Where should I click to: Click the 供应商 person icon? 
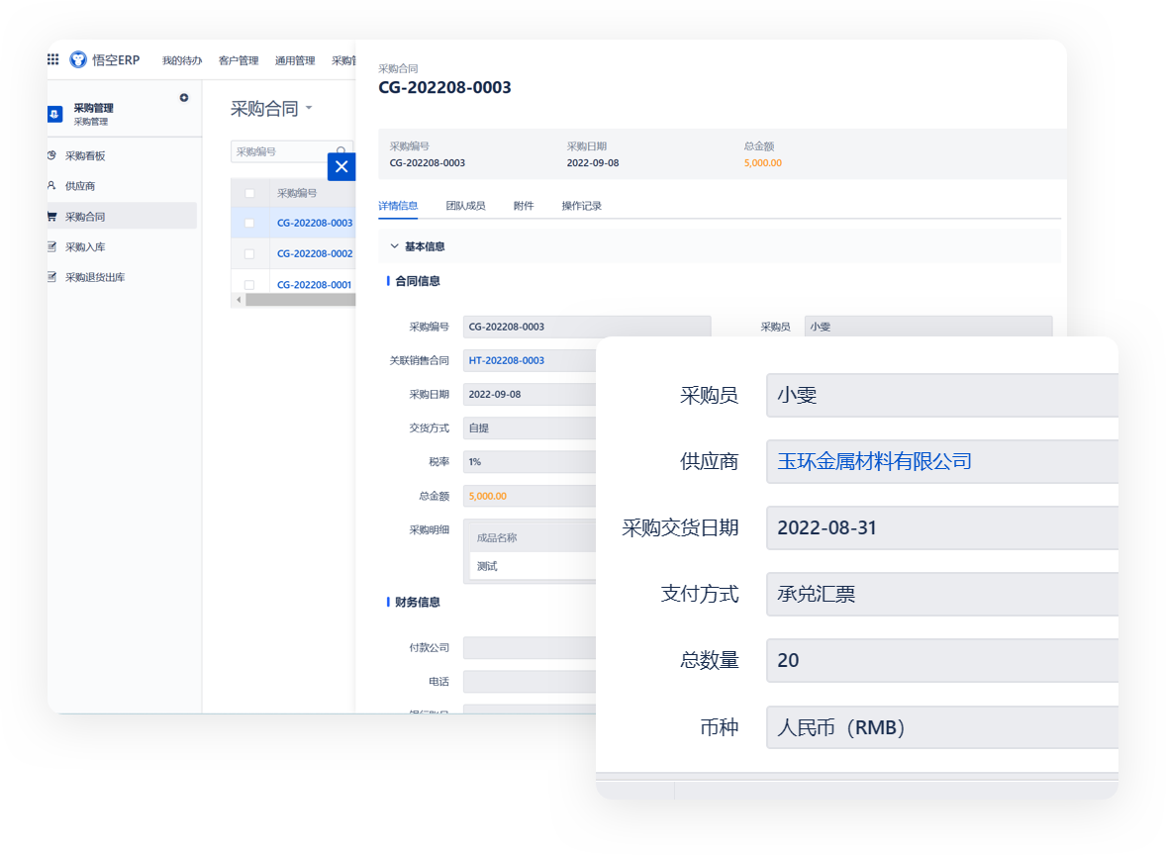pos(51,186)
